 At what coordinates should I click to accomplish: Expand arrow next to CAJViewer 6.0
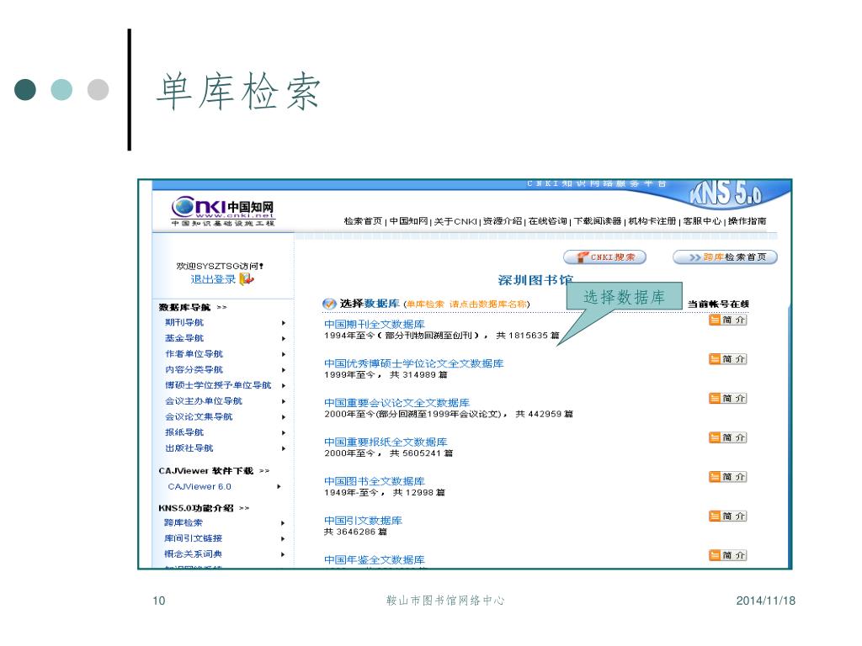click(x=279, y=487)
